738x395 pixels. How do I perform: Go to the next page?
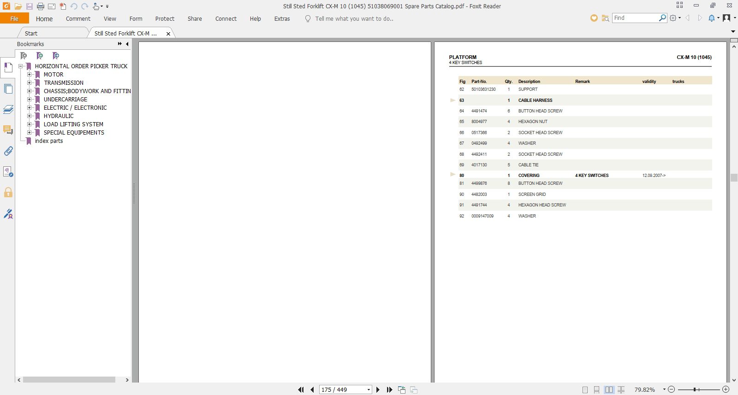(378, 389)
